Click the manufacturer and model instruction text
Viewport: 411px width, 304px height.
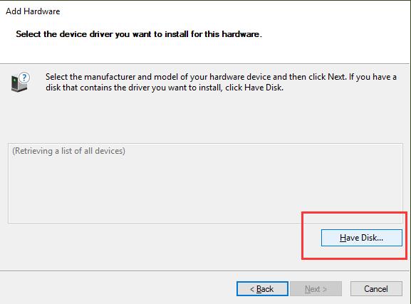[x=221, y=82]
